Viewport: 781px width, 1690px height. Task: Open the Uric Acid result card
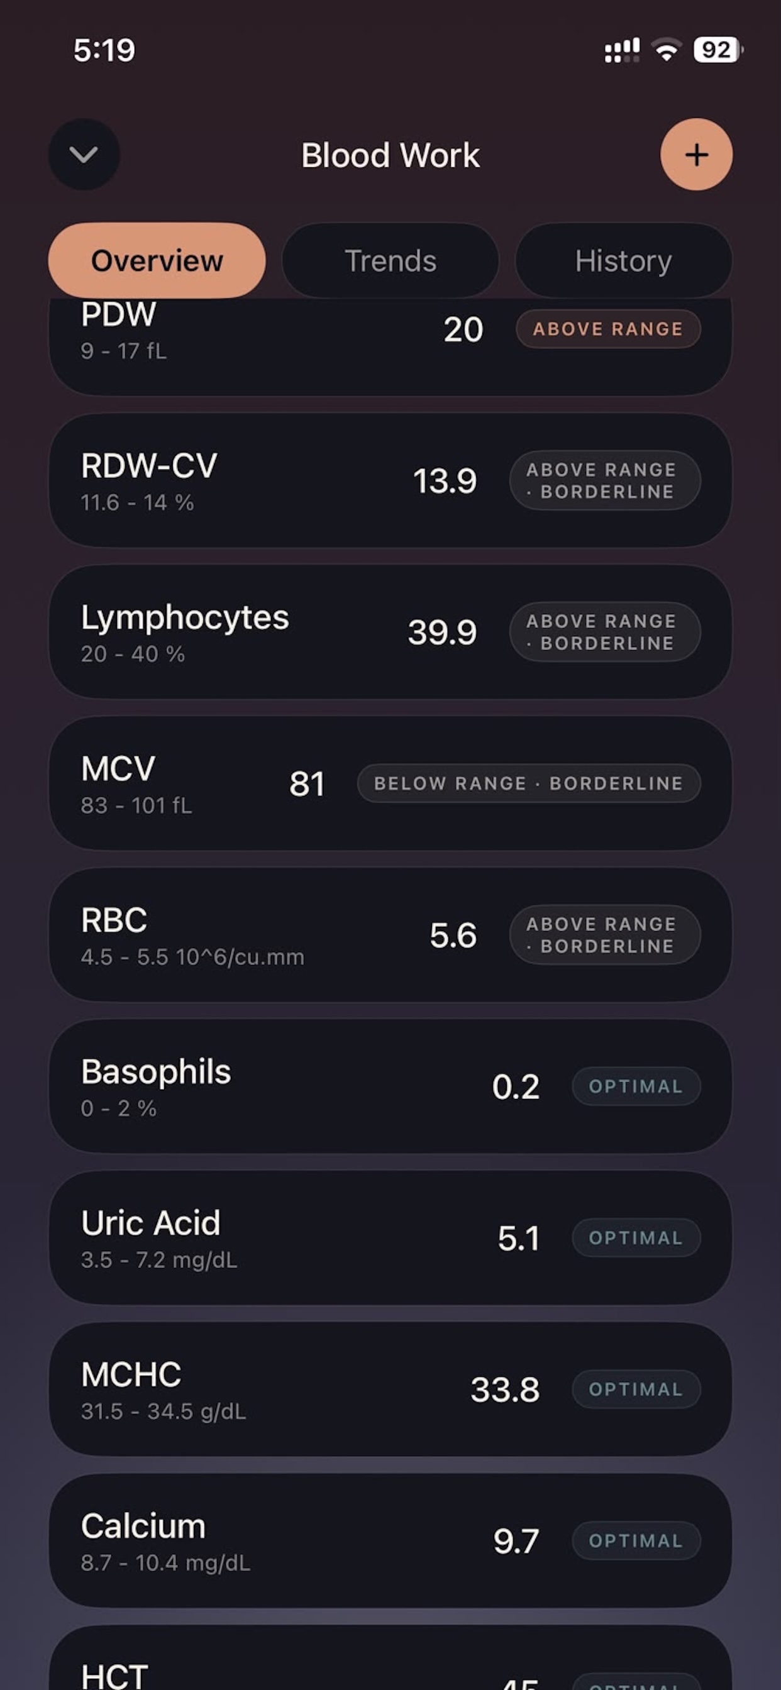390,1239
